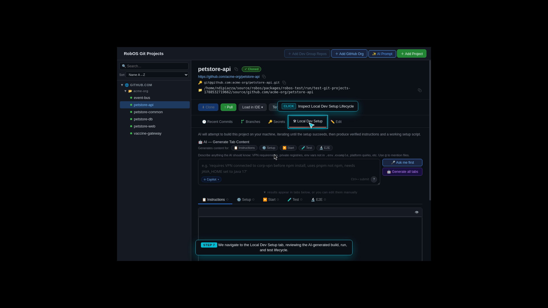The height and width of the screenshot is (308, 548).
Task: Click Add Dev Group Repos button
Action: point(307,54)
